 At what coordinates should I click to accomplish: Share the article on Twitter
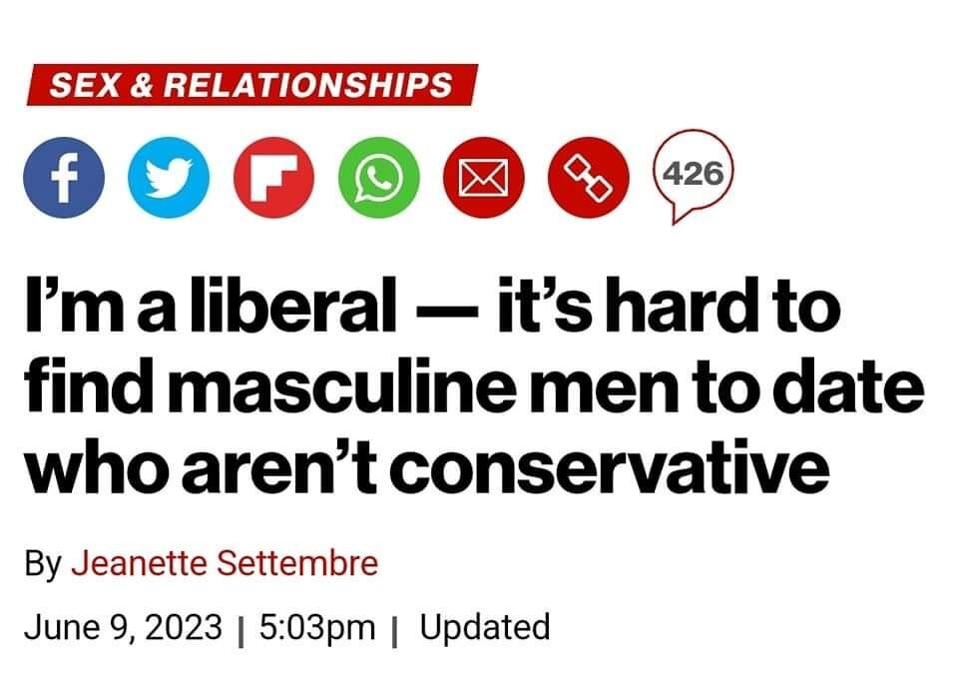coord(169,181)
